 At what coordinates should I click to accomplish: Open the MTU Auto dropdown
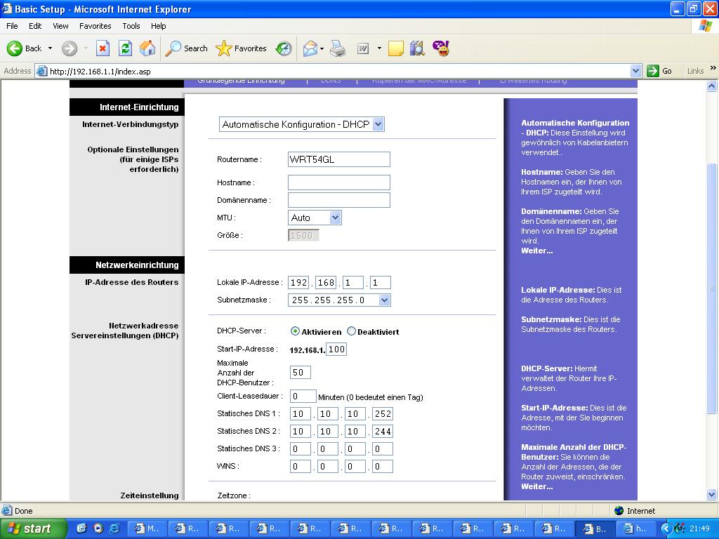tap(315, 218)
